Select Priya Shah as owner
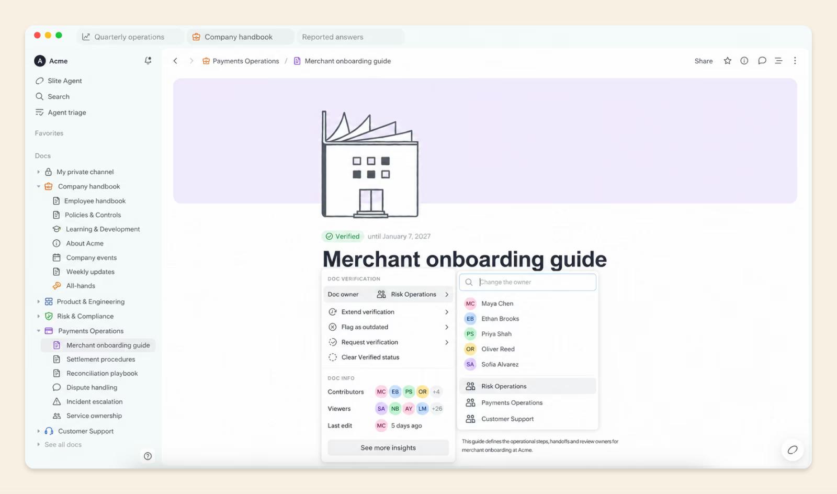 [x=528, y=334]
